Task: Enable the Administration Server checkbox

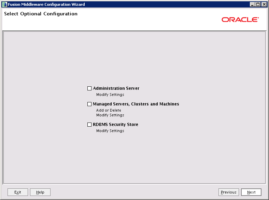Action: (x=89, y=88)
